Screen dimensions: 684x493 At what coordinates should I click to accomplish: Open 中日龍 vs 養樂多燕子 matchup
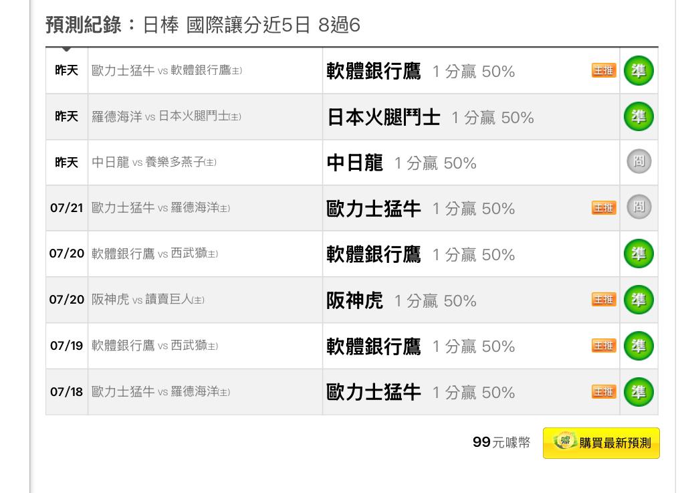pos(154,163)
